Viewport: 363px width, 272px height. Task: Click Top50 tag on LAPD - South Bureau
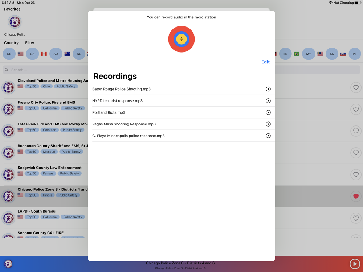coord(32,217)
